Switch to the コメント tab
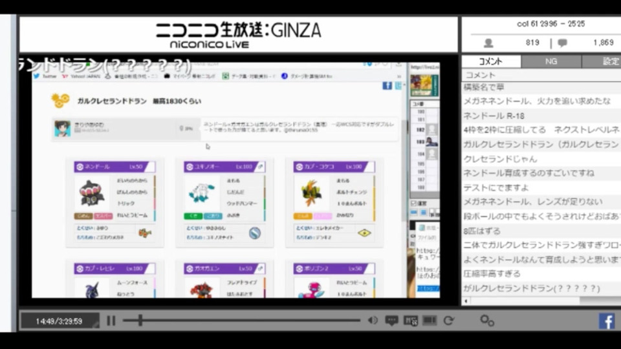Viewport: 621px width, 349px height. pyautogui.click(x=491, y=61)
